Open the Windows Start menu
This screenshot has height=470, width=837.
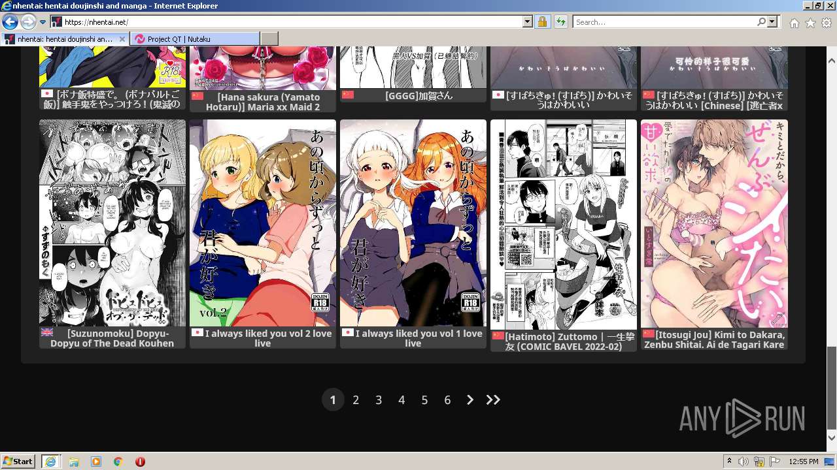[x=18, y=462]
